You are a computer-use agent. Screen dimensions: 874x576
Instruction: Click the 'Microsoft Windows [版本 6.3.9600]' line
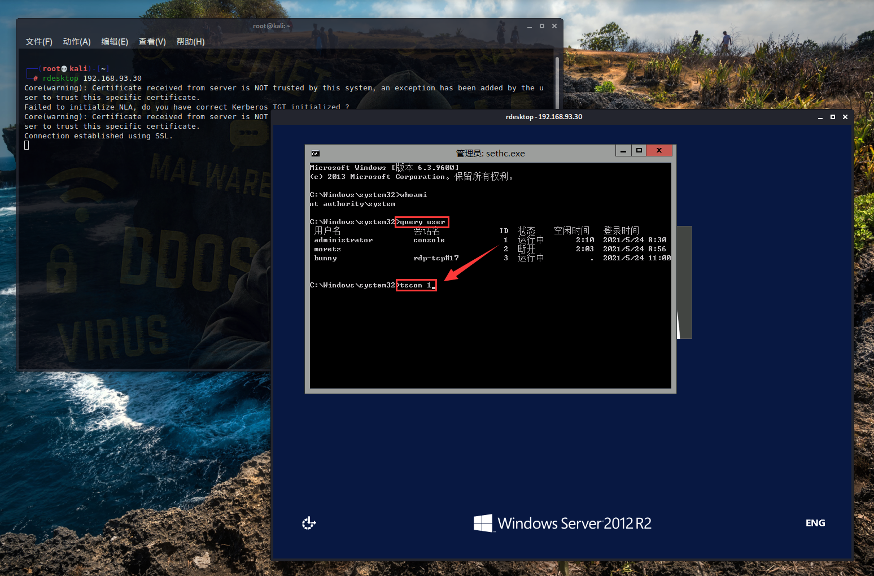[x=384, y=168]
